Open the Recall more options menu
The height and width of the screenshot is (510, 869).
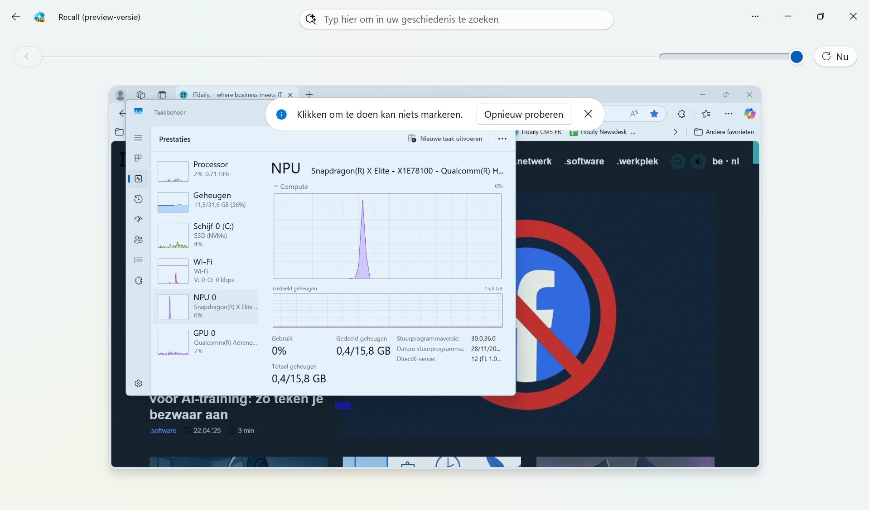(755, 16)
